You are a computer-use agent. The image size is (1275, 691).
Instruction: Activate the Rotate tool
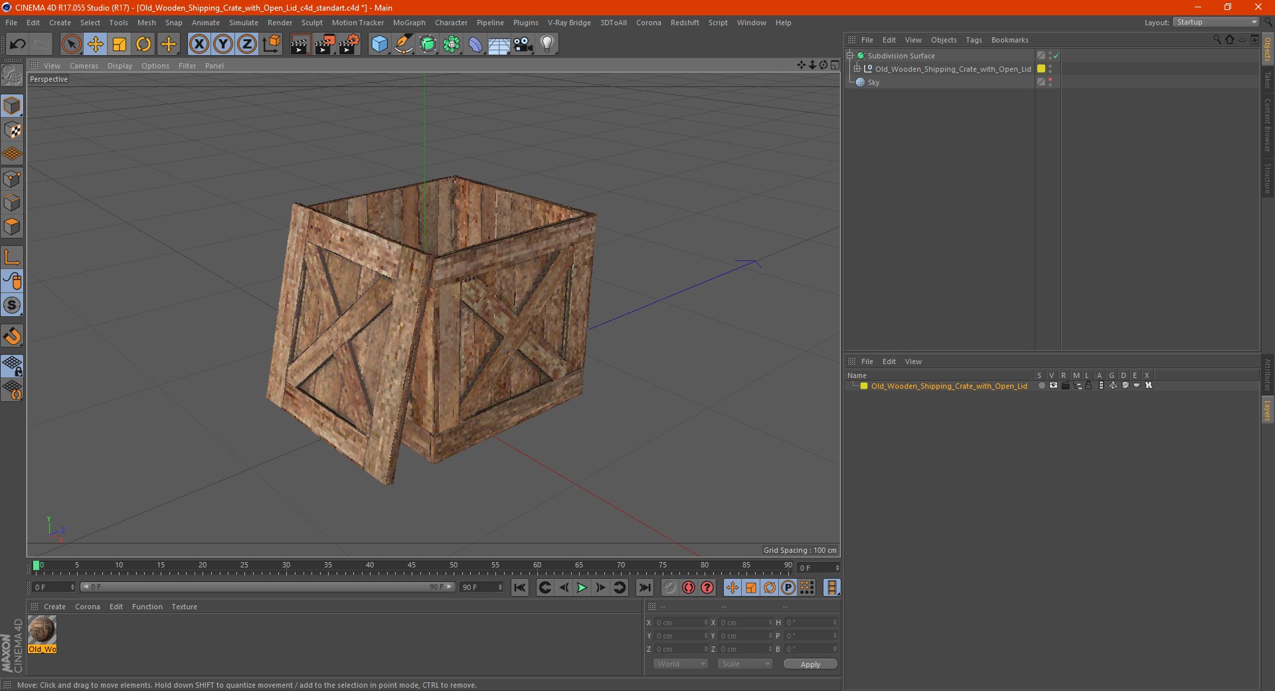tap(143, 45)
